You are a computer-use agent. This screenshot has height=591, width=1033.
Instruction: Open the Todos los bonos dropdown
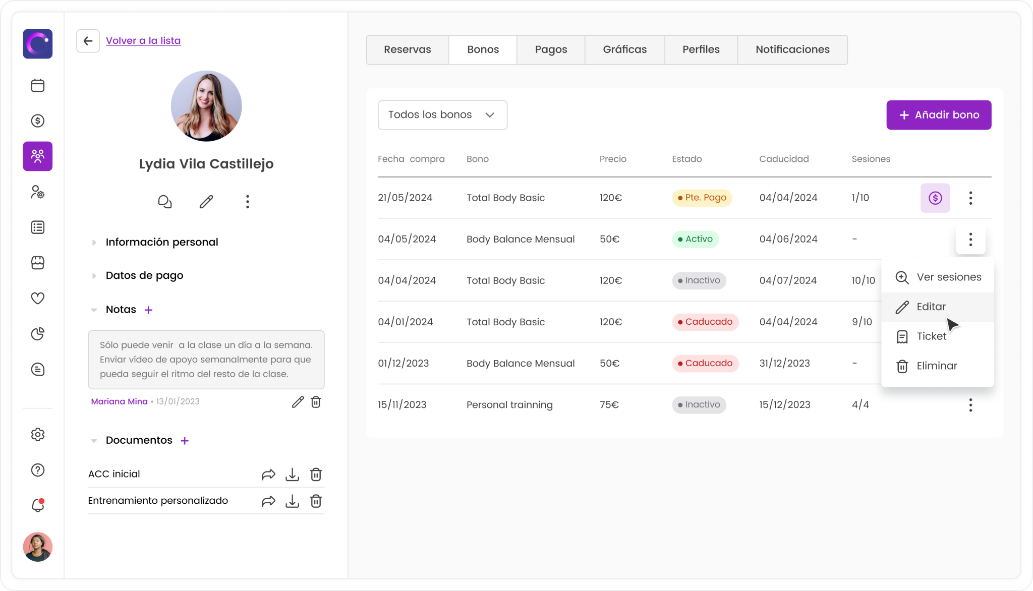[442, 115]
